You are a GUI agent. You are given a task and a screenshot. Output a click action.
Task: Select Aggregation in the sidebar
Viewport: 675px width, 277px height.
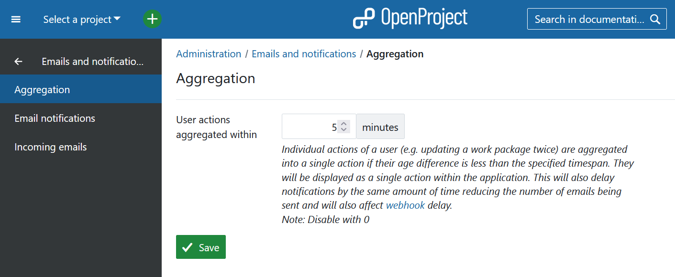point(42,89)
